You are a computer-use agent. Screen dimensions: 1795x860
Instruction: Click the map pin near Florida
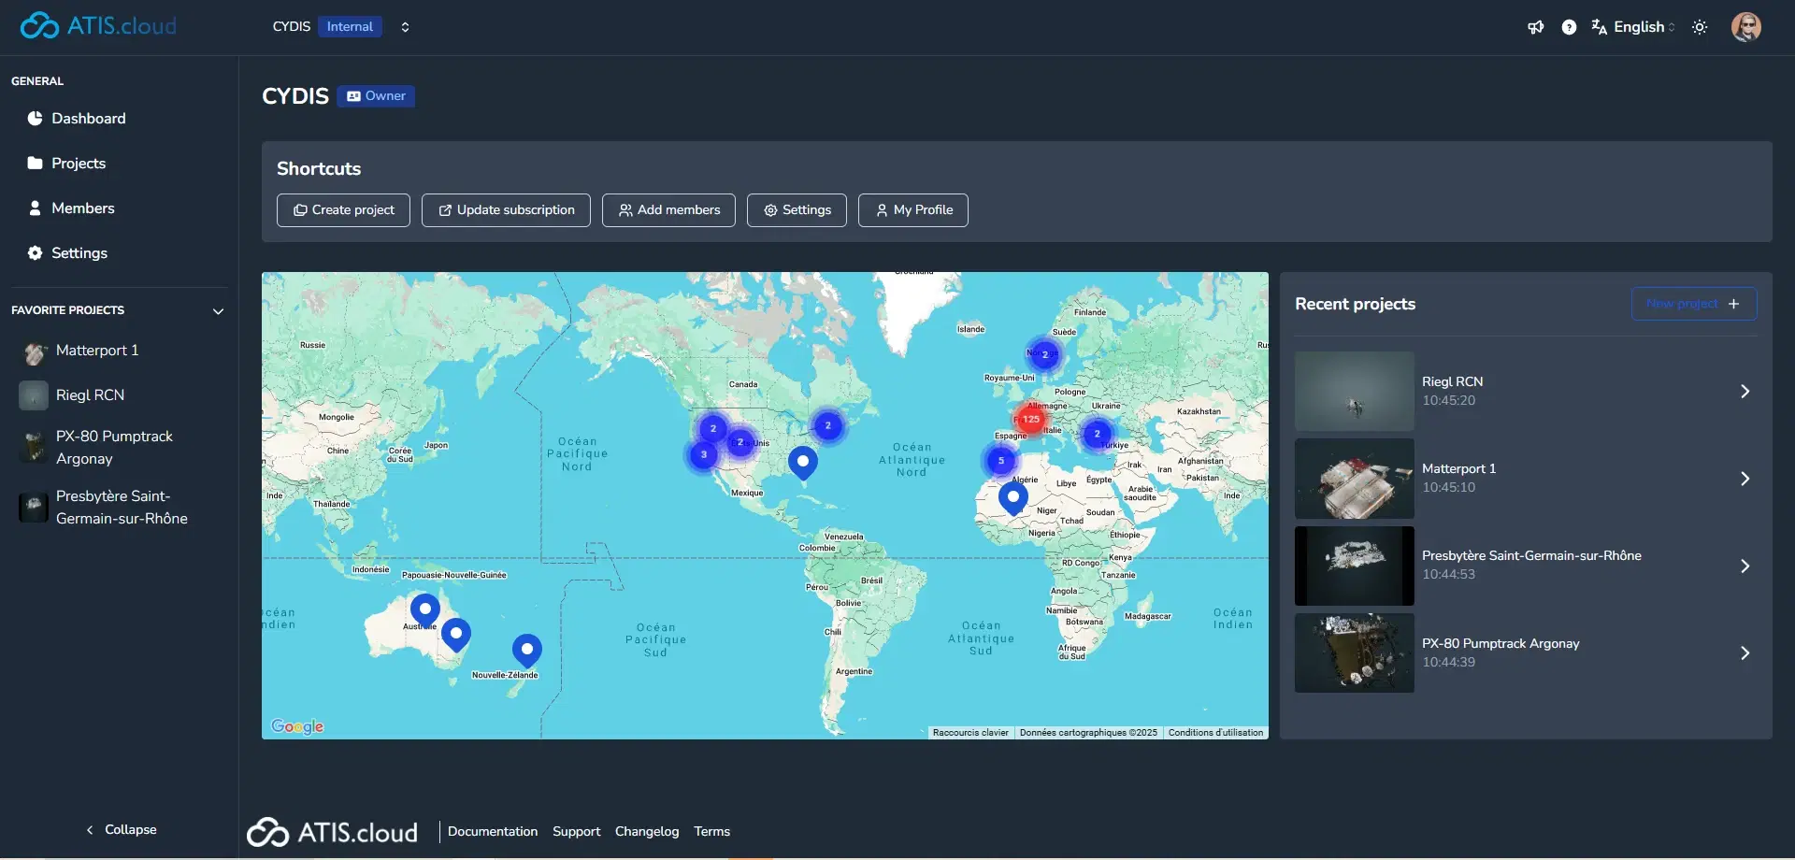[802, 461]
